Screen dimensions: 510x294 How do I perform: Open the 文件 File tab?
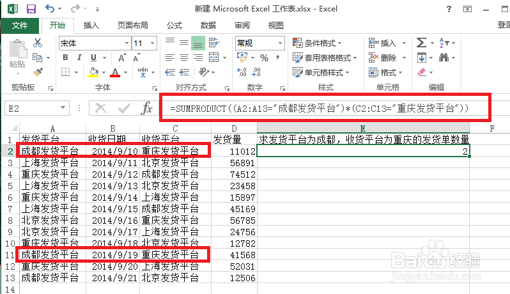20,26
